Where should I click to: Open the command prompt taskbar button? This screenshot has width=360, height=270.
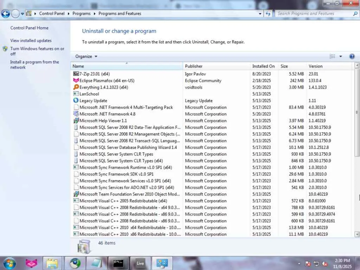click(x=118, y=263)
